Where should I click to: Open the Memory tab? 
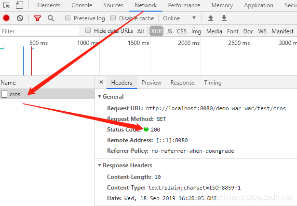tap(222, 5)
